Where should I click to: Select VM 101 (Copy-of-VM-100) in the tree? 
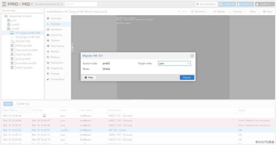(23, 33)
